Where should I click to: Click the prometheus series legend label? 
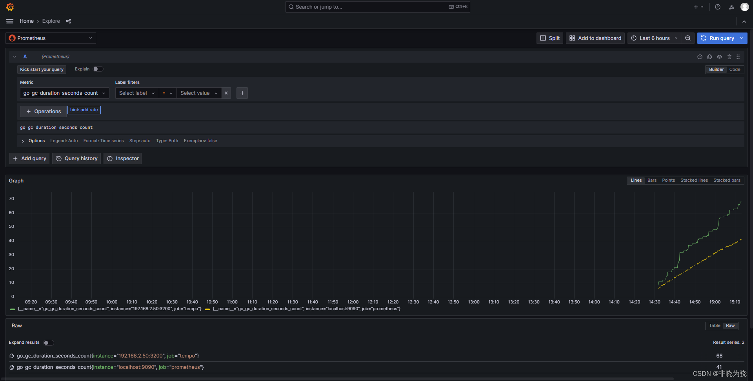[x=307, y=309]
